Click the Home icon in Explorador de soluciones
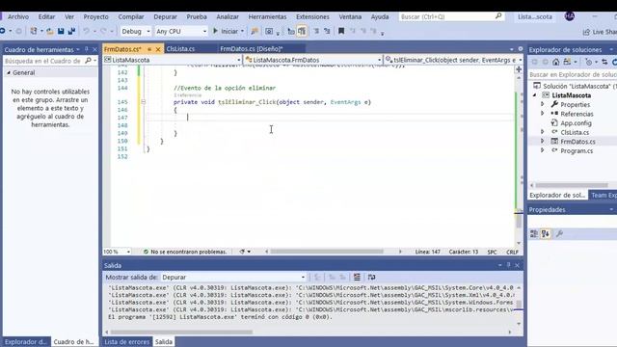The image size is (617, 347). click(x=555, y=62)
